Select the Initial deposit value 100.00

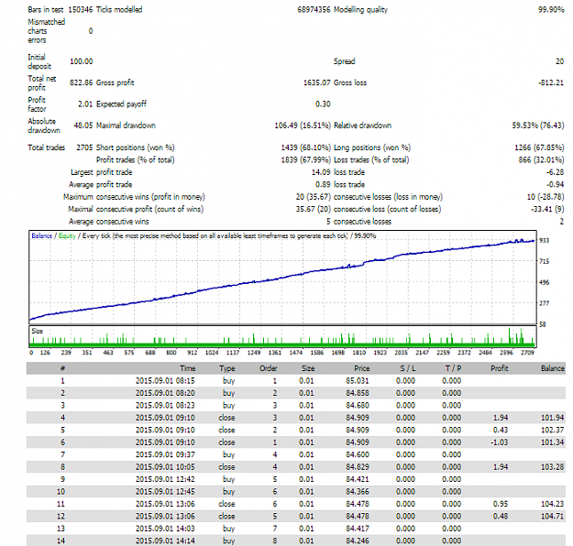81,61
